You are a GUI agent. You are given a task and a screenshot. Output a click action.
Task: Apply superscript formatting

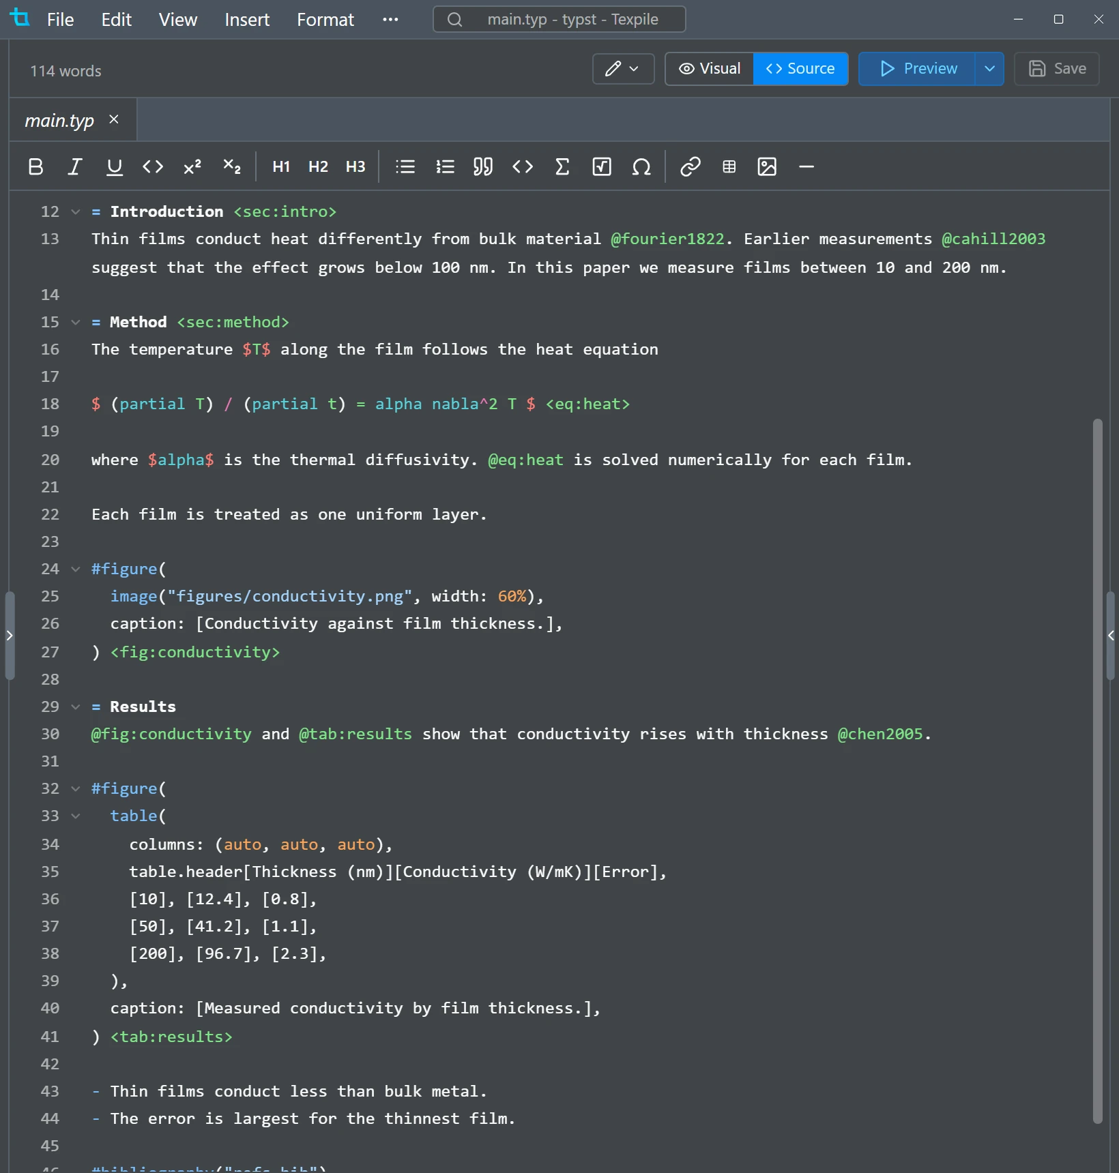(x=192, y=166)
